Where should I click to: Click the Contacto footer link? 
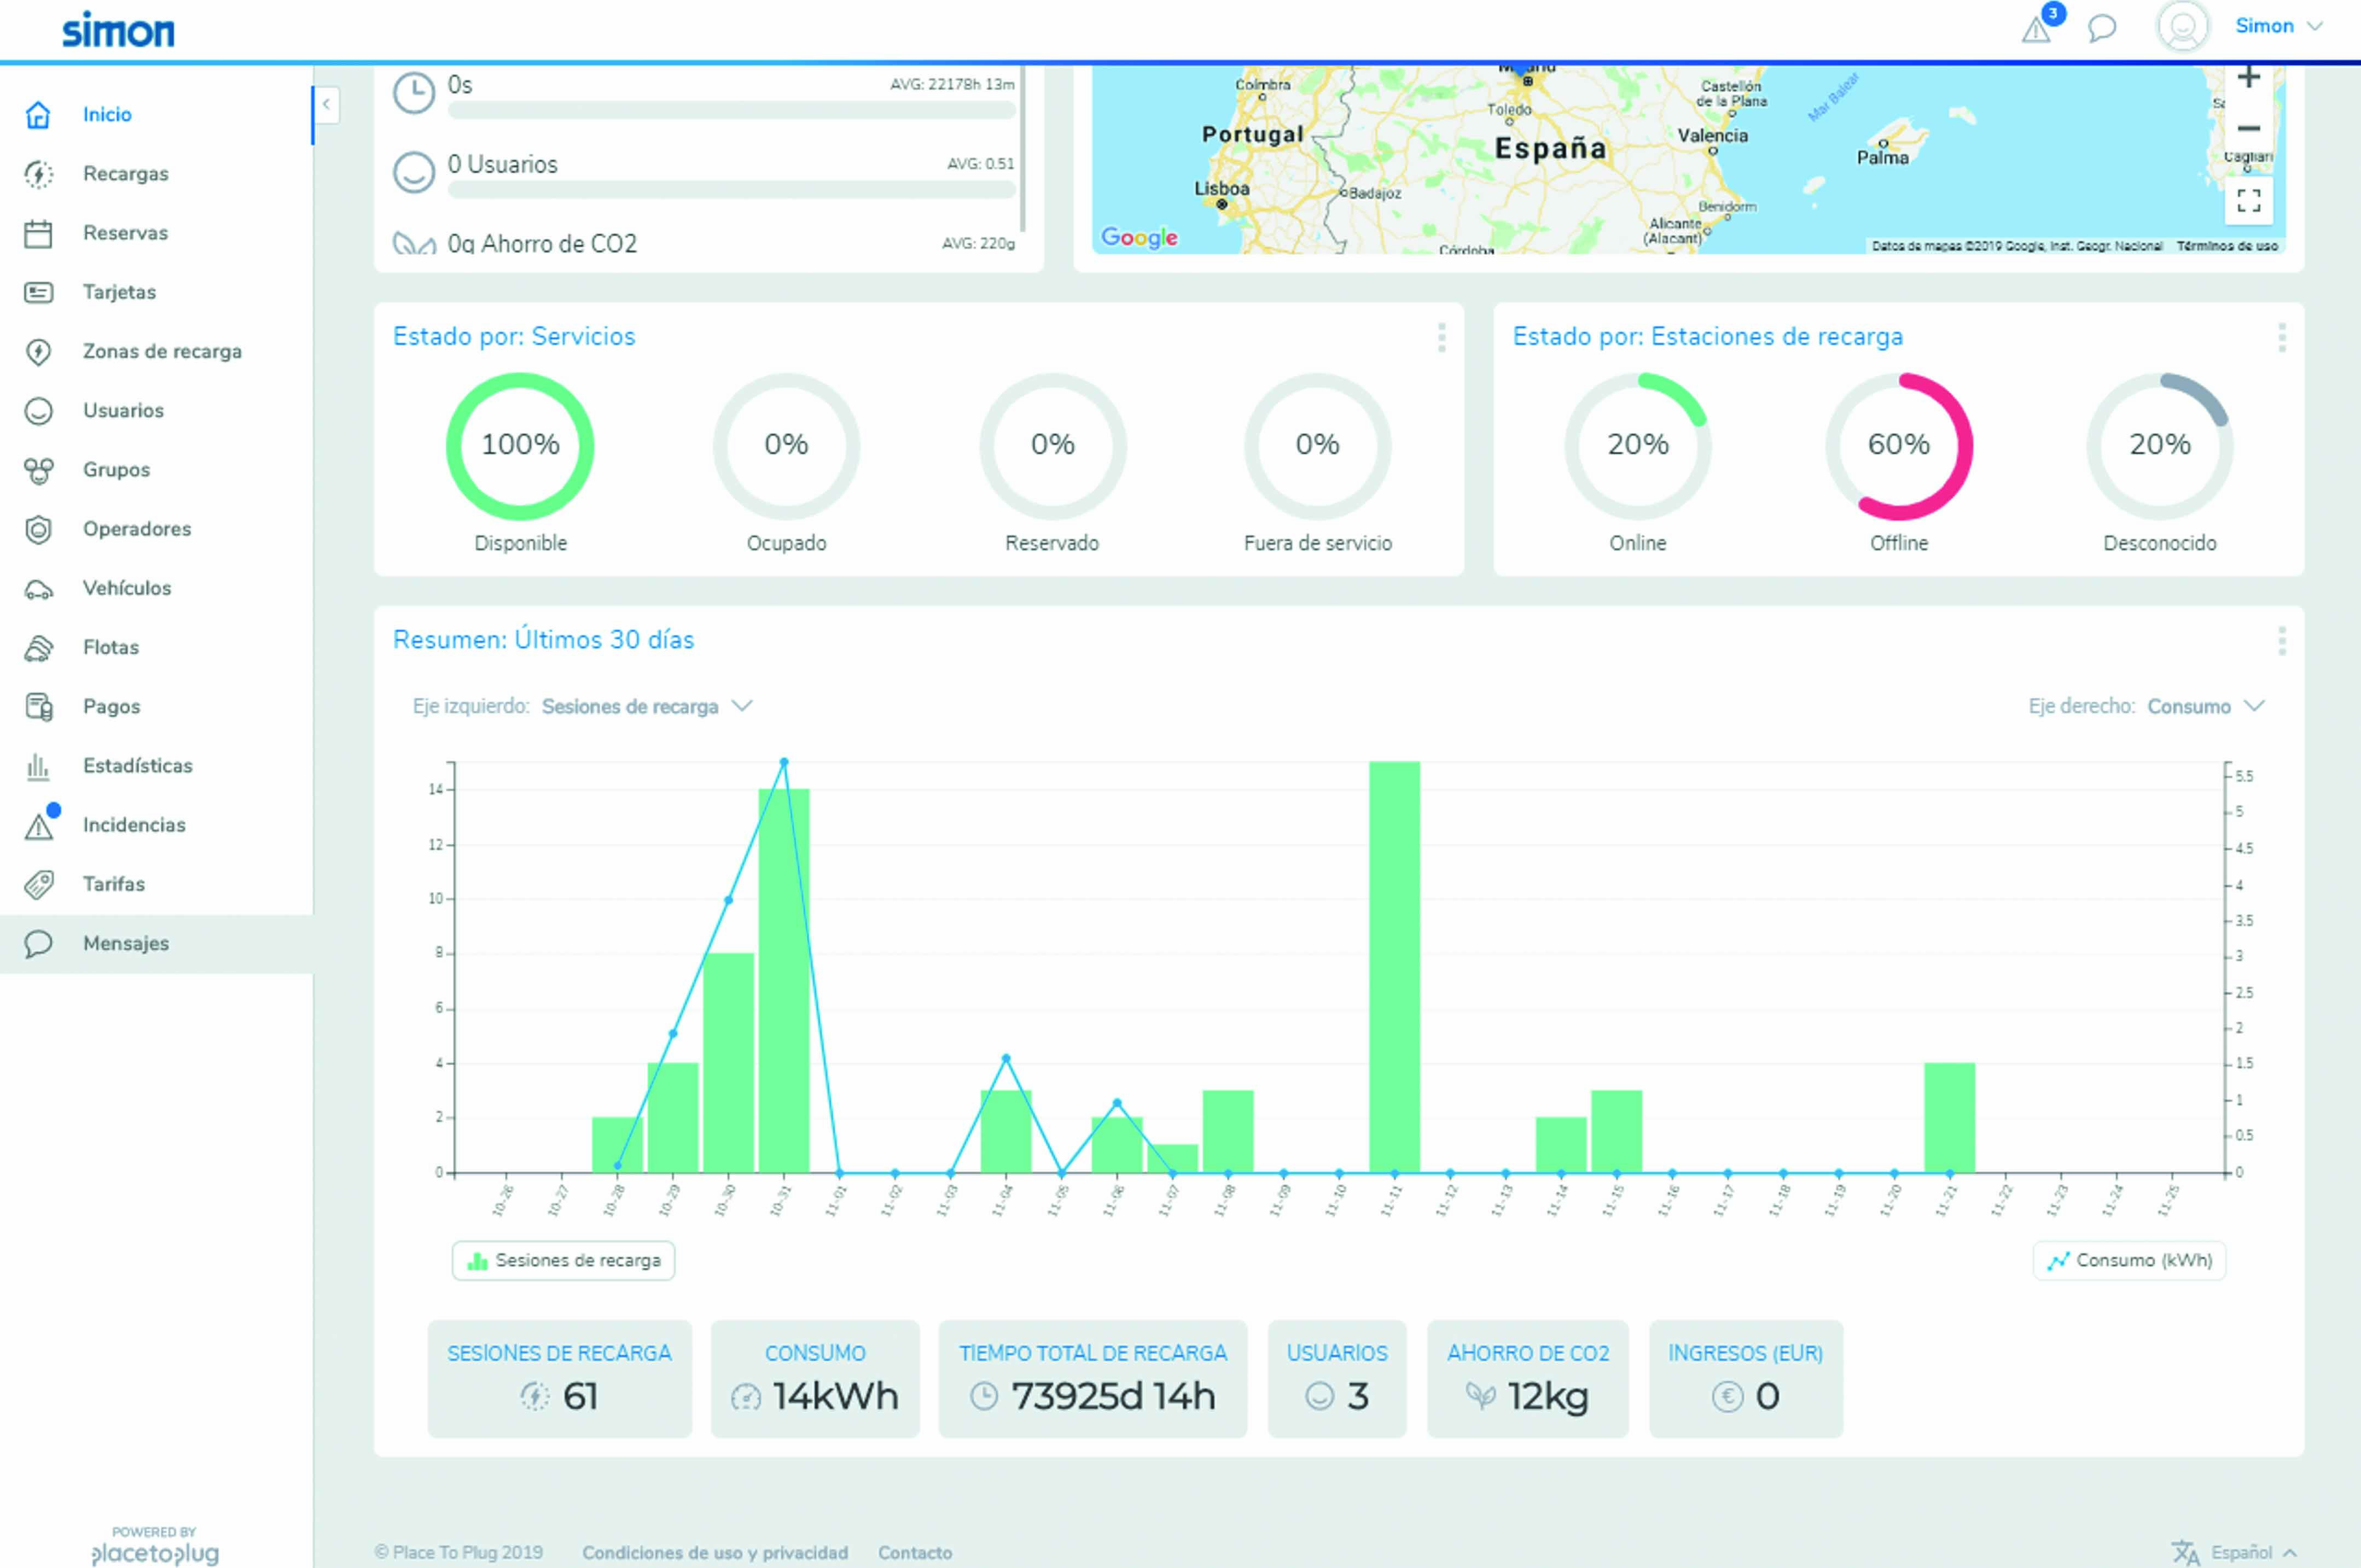[915, 1553]
